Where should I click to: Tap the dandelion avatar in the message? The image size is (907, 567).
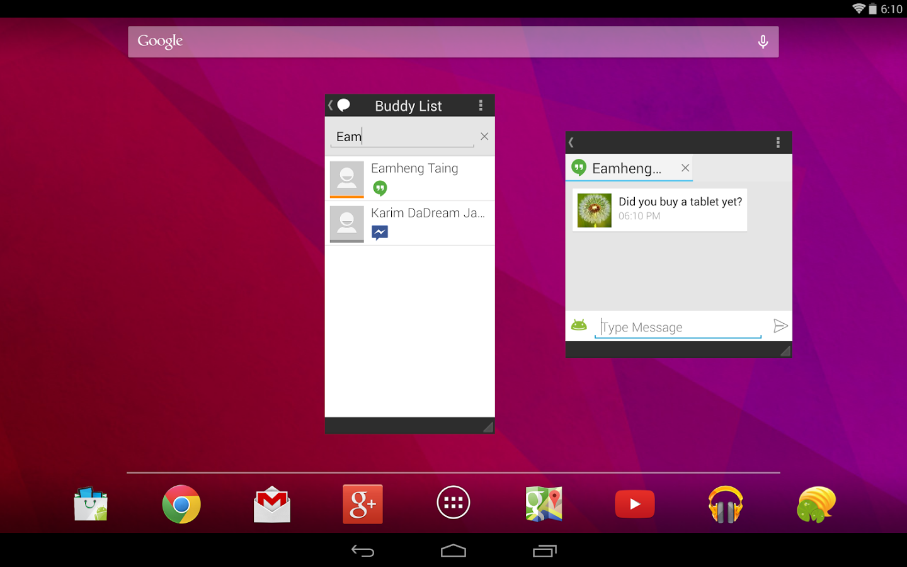595,210
